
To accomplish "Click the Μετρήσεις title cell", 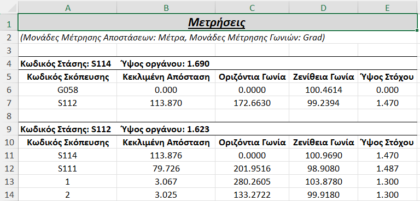I will click(x=218, y=22).
